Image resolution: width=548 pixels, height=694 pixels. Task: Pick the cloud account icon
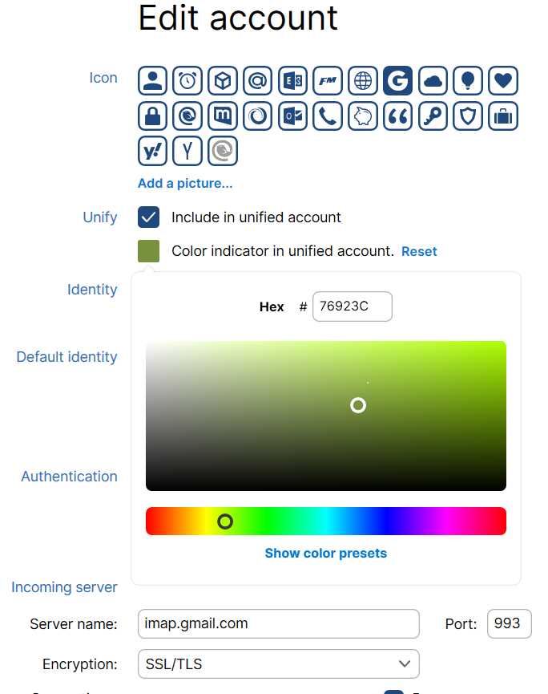[x=433, y=80]
